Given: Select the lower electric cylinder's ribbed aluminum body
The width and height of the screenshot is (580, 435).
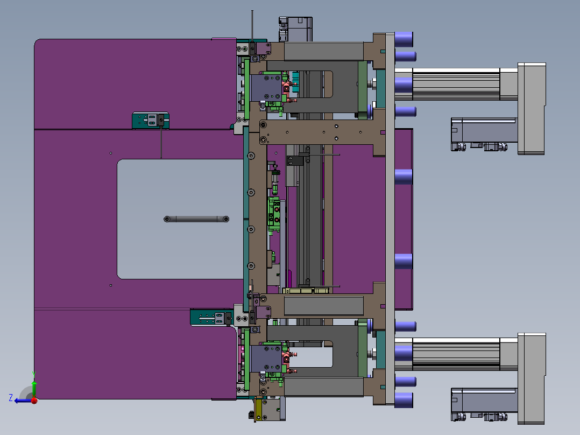Looking at the screenshot, I should click(456, 354).
